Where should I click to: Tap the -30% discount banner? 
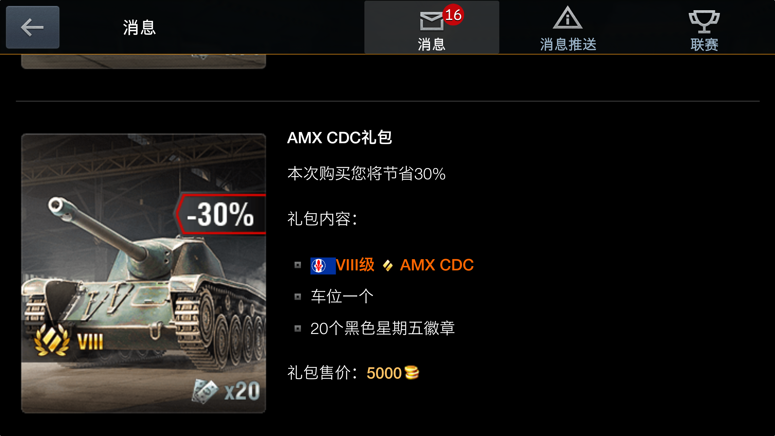(221, 214)
